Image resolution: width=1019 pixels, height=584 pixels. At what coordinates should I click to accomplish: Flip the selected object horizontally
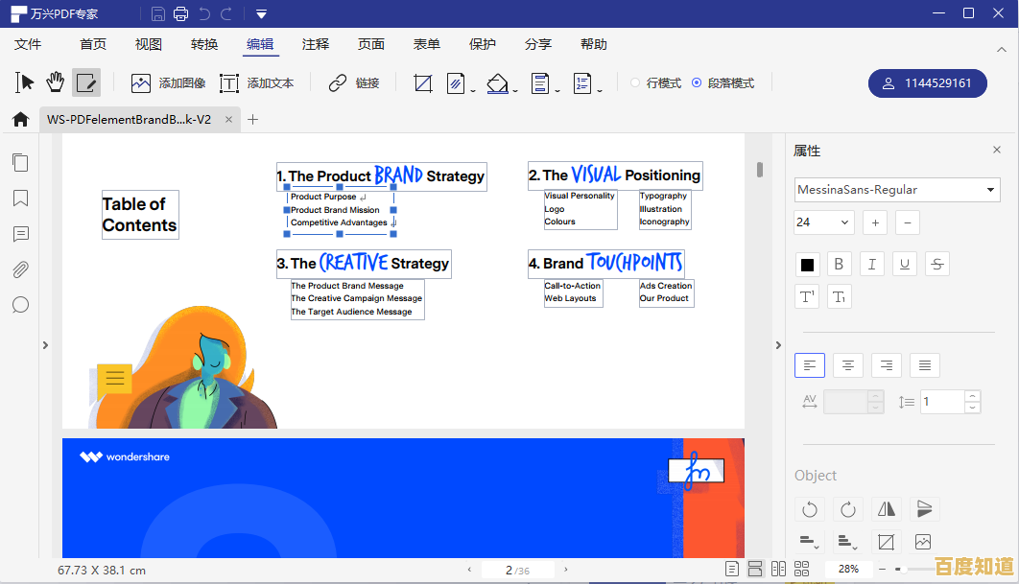(886, 509)
